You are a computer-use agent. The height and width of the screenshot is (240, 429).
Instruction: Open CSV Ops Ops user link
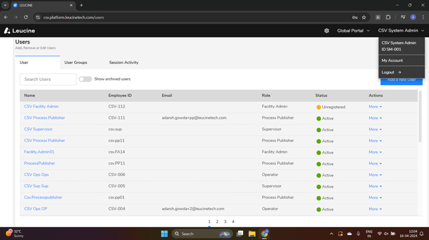pos(36,175)
